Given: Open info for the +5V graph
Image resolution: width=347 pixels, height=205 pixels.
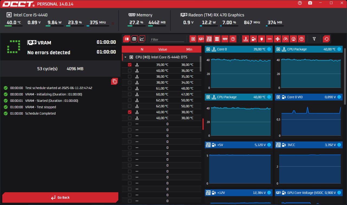Looking at the screenshot, I should click(269, 145).
